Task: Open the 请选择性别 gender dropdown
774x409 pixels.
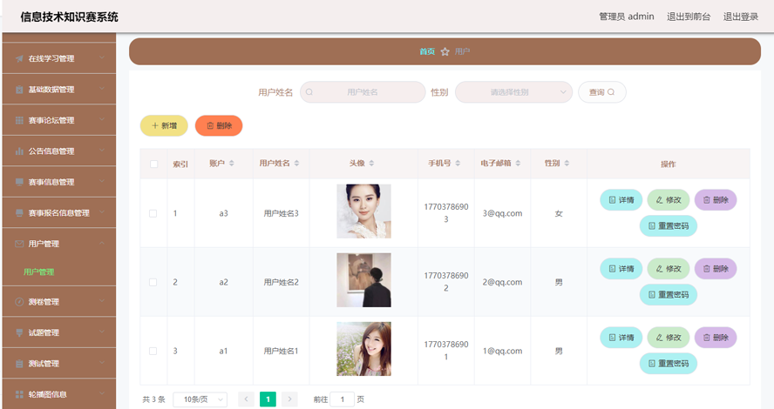Action: tap(513, 92)
